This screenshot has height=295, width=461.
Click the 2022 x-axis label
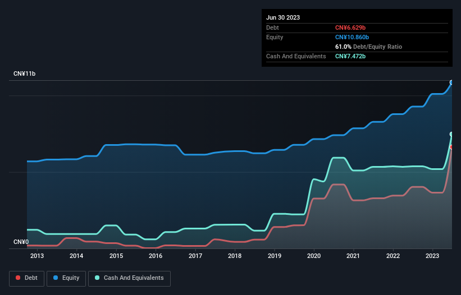point(393,256)
